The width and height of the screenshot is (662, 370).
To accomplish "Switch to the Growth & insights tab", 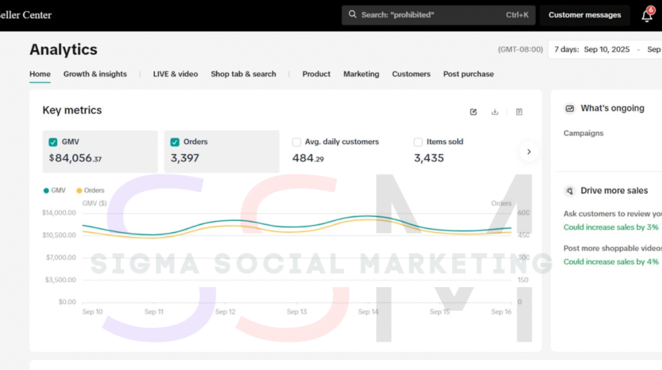I will (x=95, y=74).
